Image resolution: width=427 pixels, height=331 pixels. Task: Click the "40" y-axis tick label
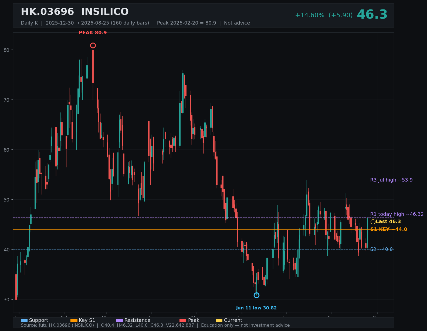click(x=6, y=250)
